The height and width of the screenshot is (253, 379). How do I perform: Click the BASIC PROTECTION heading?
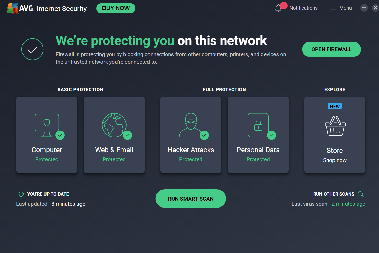point(80,90)
